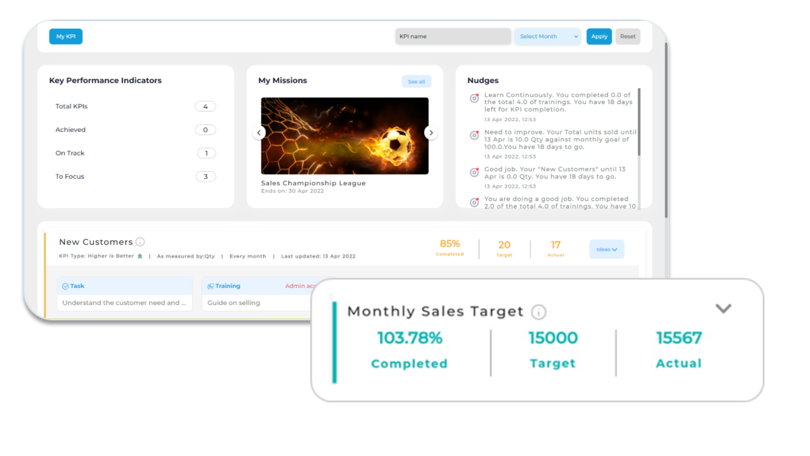Open the Sales Championship League mission image

[x=344, y=136]
